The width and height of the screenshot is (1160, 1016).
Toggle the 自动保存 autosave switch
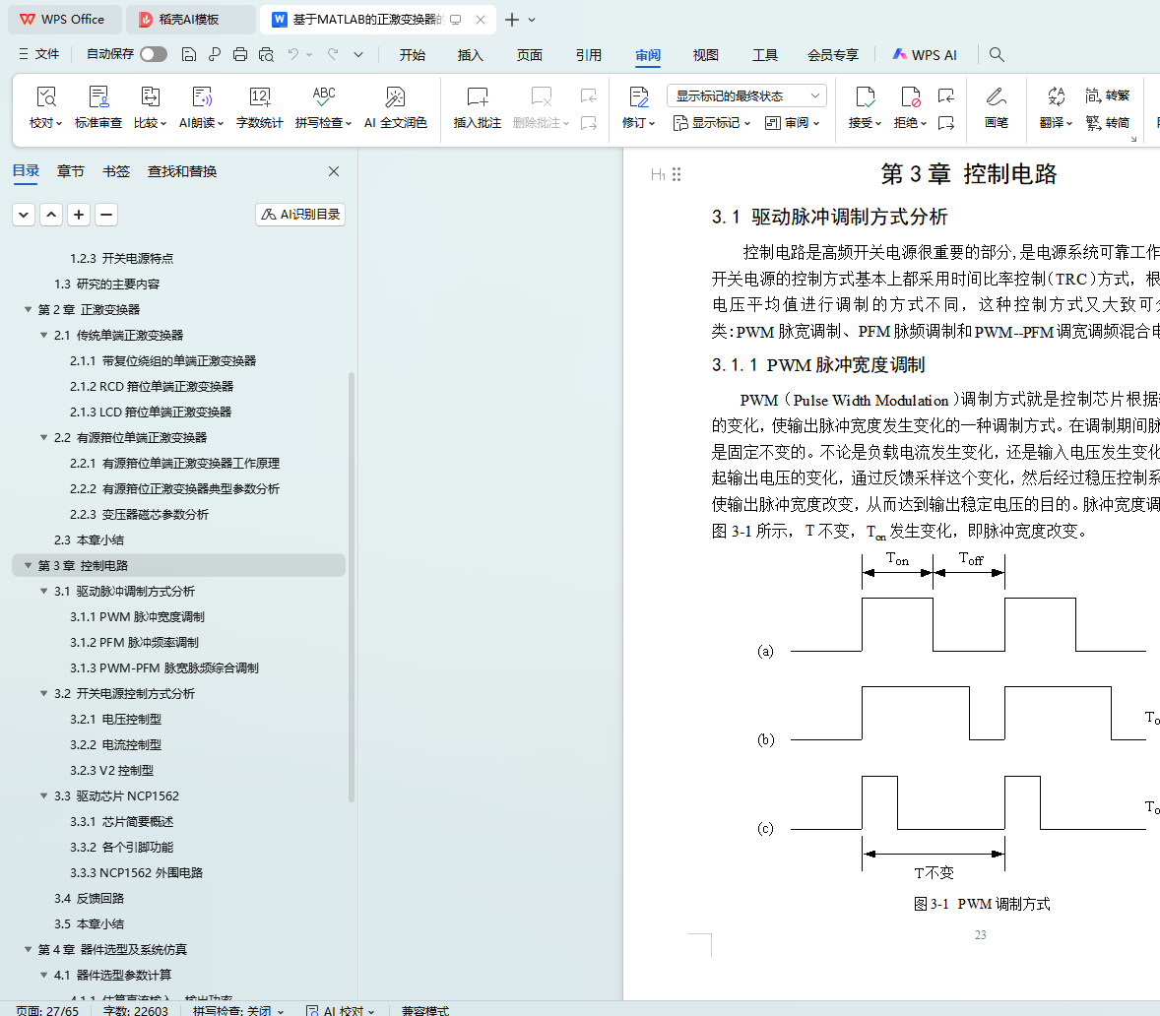[154, 54]
